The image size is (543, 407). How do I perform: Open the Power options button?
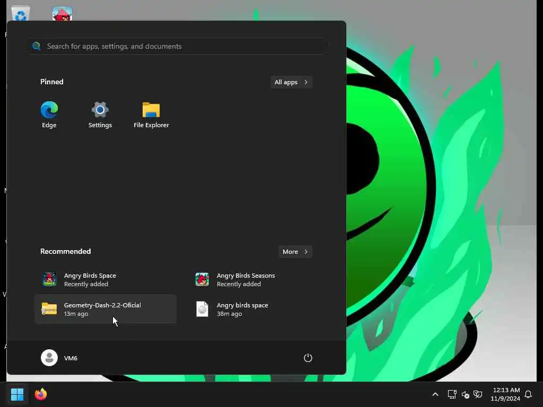(308, 358)
